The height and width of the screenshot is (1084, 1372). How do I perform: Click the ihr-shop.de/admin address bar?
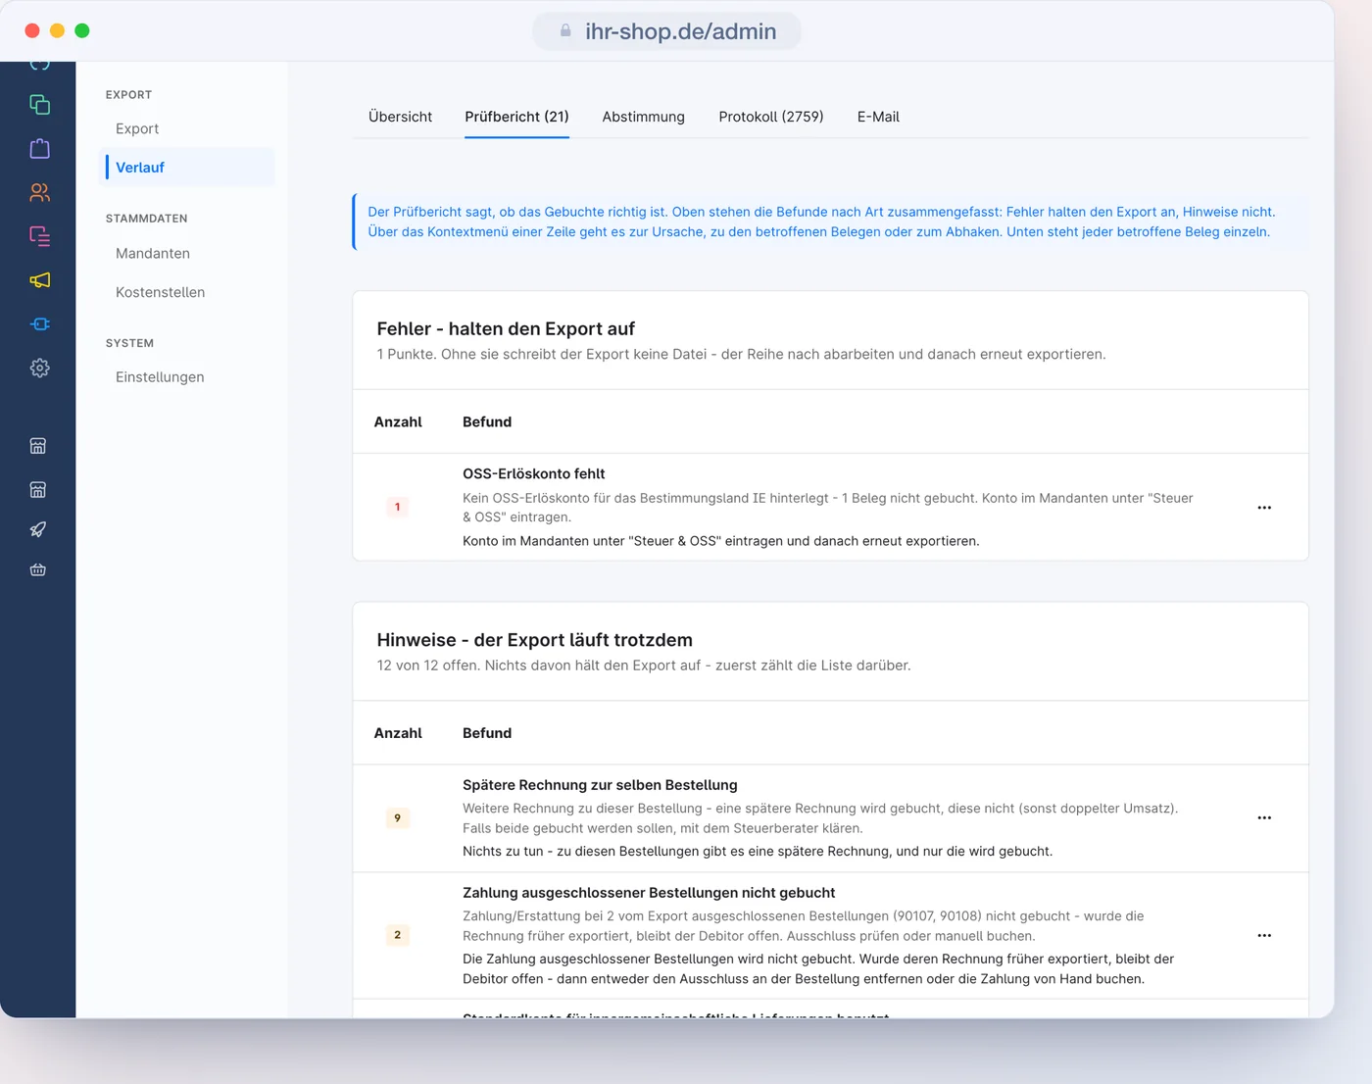pyautogui.click(x=667, y=31)
